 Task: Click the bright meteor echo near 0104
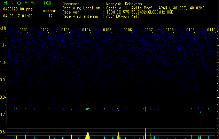click(x=88, y=109)
